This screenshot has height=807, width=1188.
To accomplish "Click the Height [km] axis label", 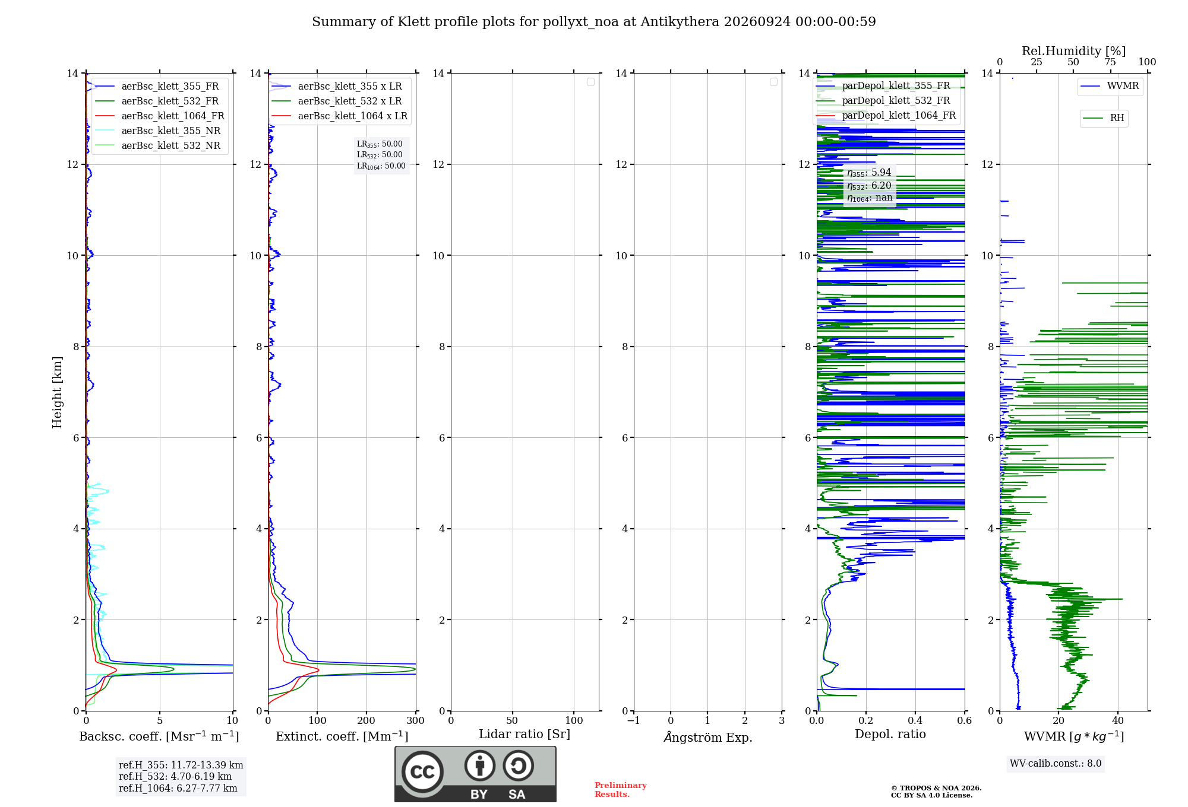I will click(57, 392).
